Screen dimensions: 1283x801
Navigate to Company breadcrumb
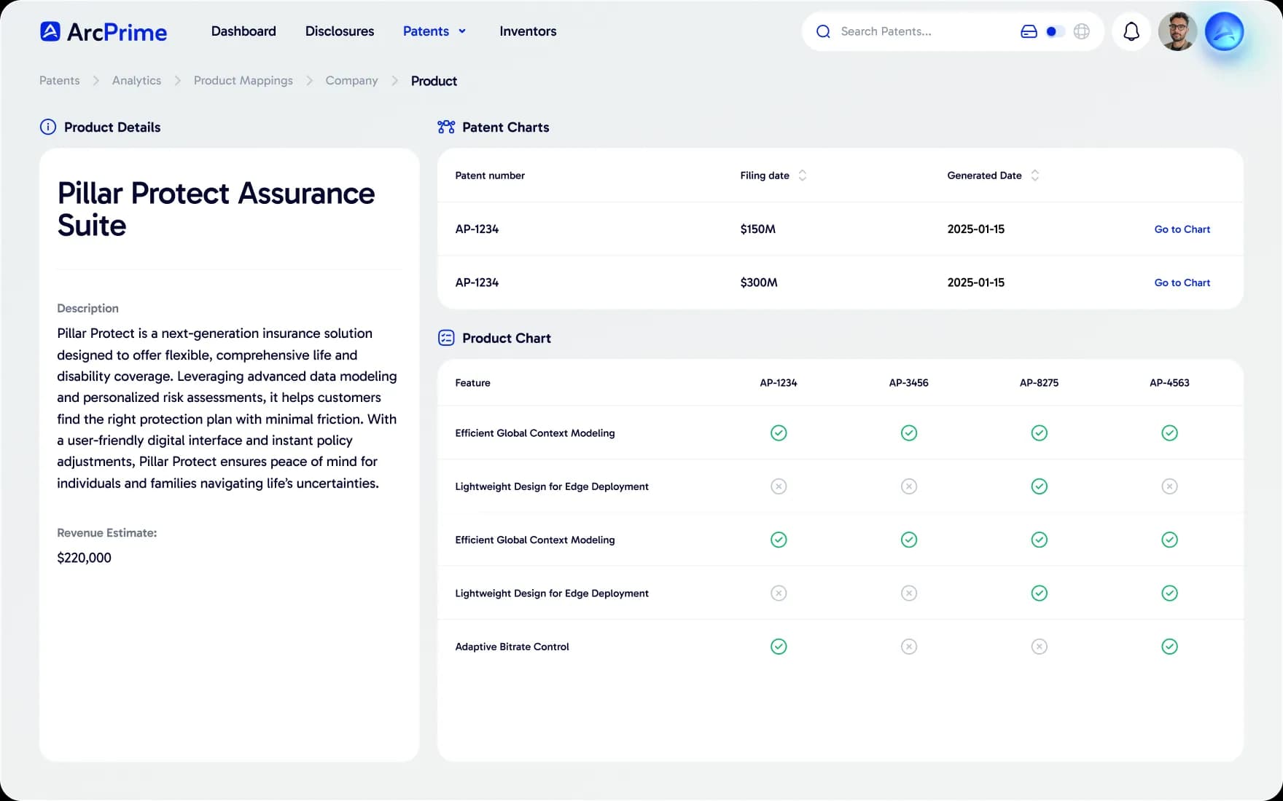click(351, 80)
